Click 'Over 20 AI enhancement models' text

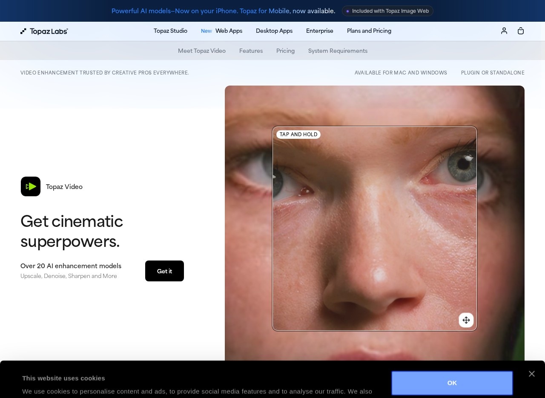point(71,266)
